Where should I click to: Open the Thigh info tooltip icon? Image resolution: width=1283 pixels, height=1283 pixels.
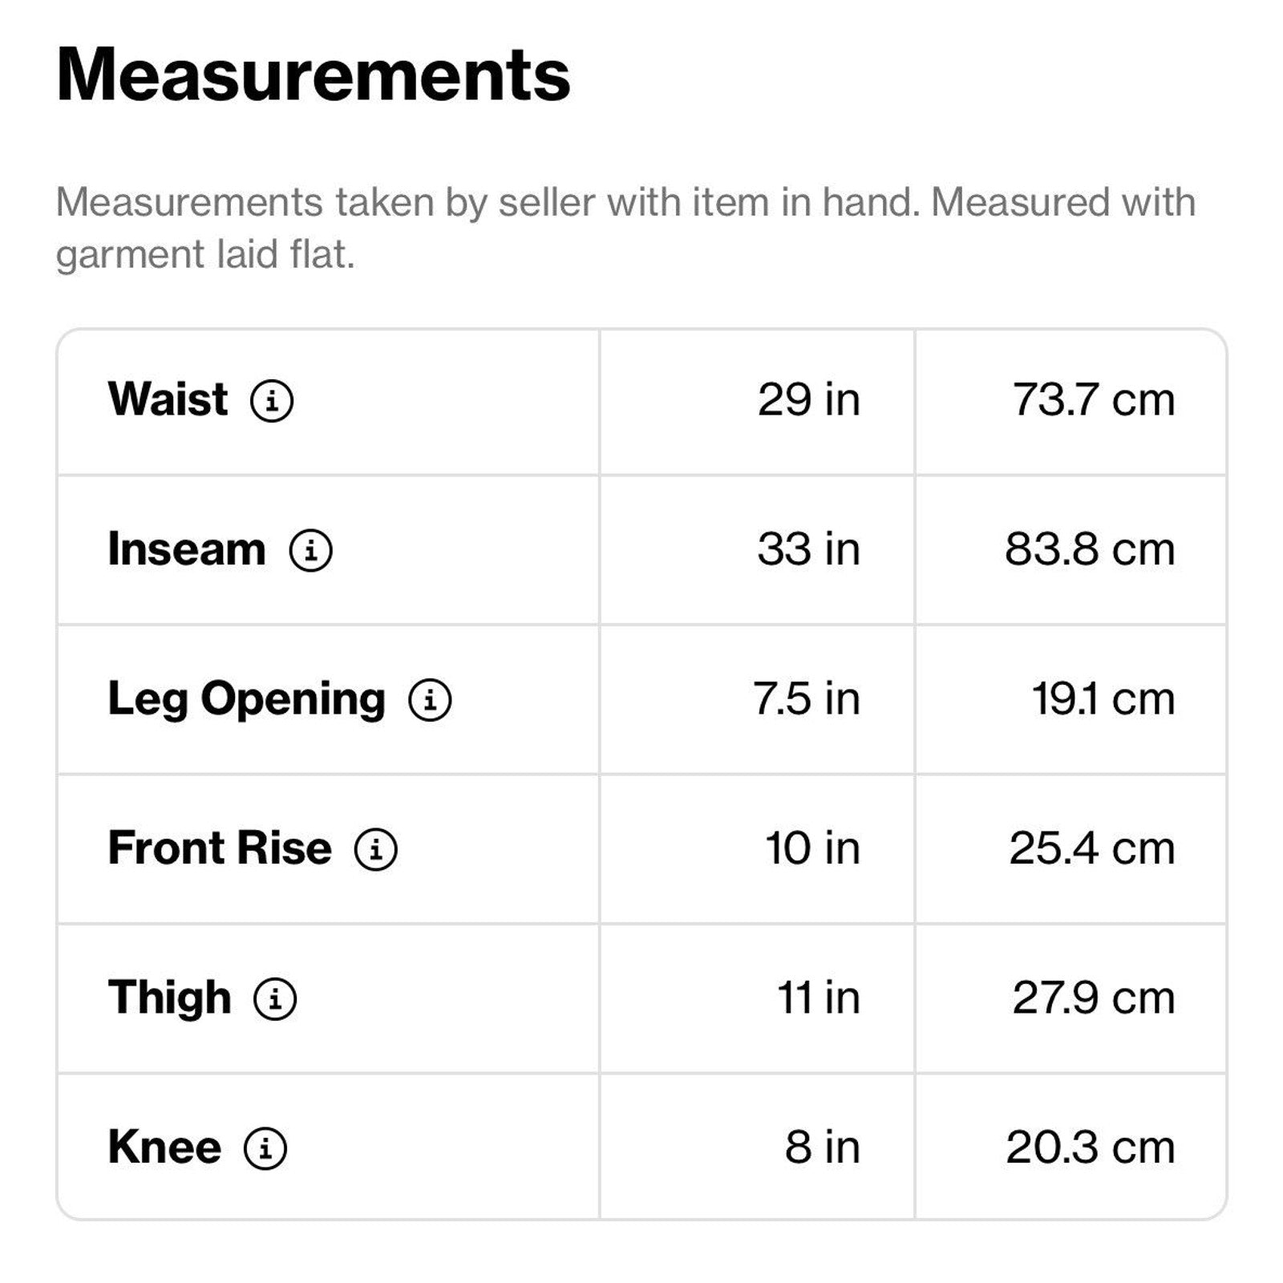click(275, 998)
